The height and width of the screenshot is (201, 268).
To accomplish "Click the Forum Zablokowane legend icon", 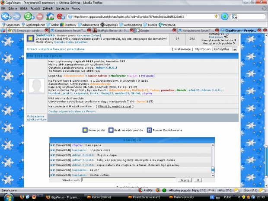I will click(149, 130).
